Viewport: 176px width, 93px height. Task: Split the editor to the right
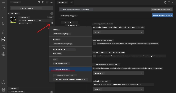tap(169, 2)
